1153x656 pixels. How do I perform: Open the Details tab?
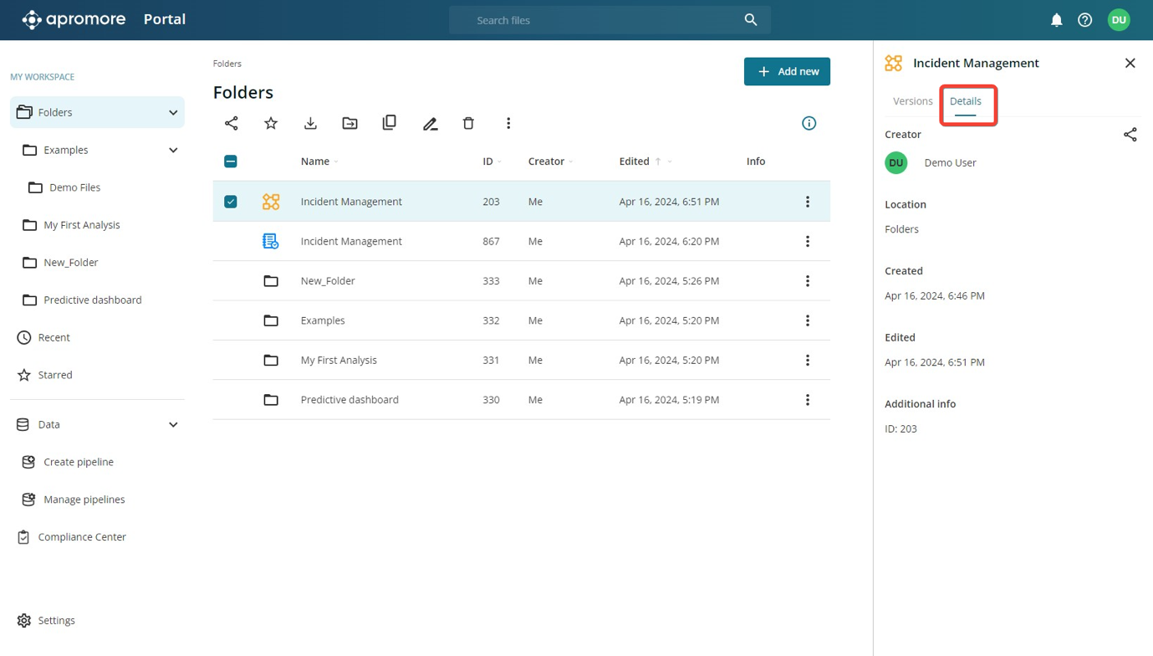pyautogui.click(x=965, y=101)
